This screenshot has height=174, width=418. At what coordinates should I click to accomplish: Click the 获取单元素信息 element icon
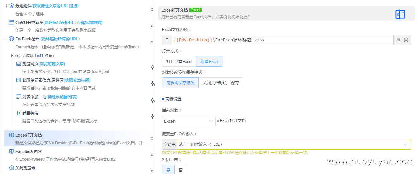(19, 80)
